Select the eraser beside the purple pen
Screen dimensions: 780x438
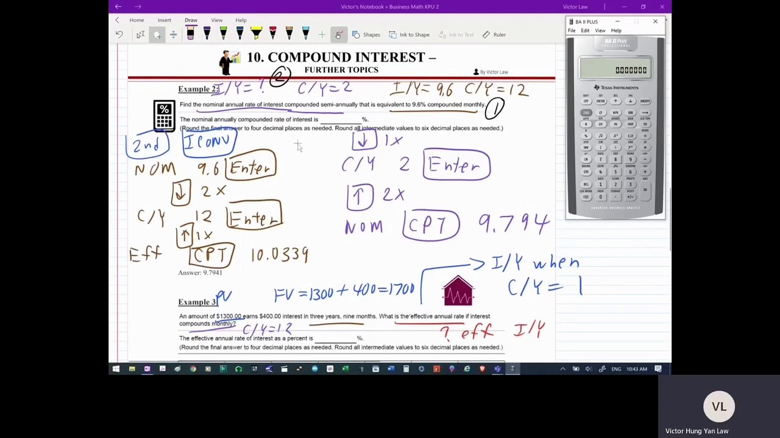pos(190,34)
